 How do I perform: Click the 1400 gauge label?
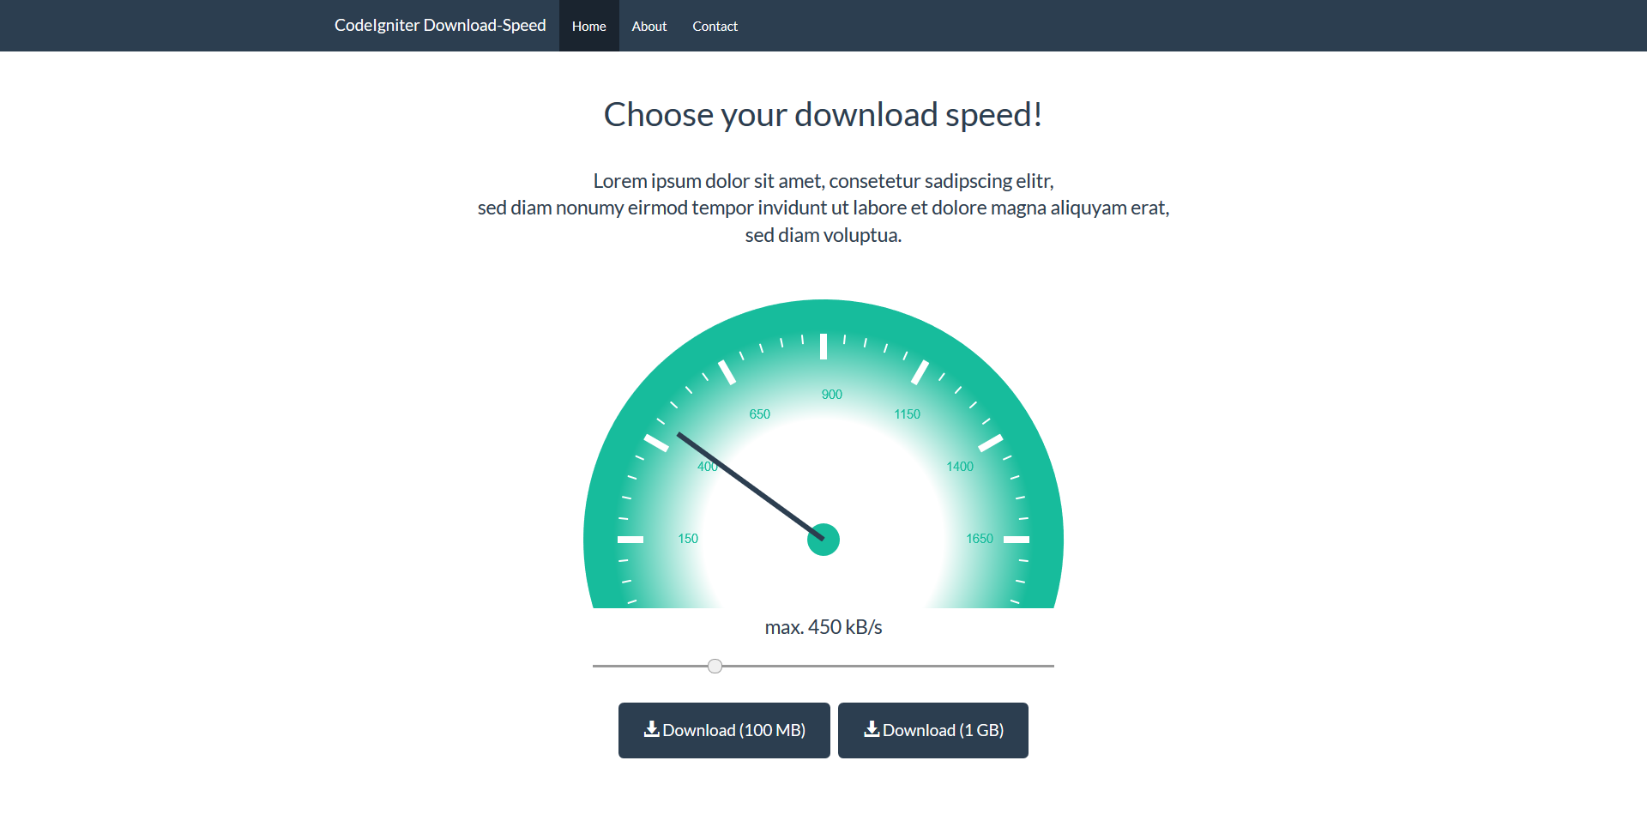[960, 467]
